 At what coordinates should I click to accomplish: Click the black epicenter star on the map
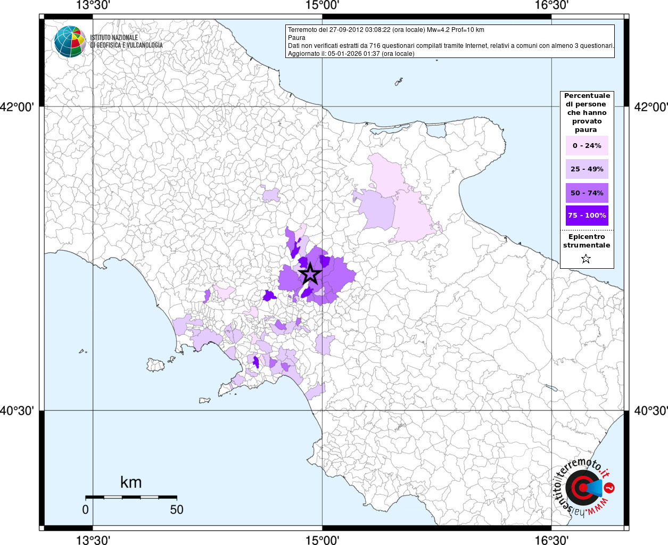pos(310,275)
